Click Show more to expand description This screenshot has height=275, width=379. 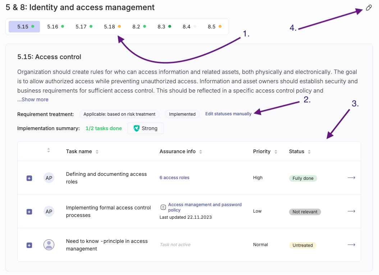33,99
